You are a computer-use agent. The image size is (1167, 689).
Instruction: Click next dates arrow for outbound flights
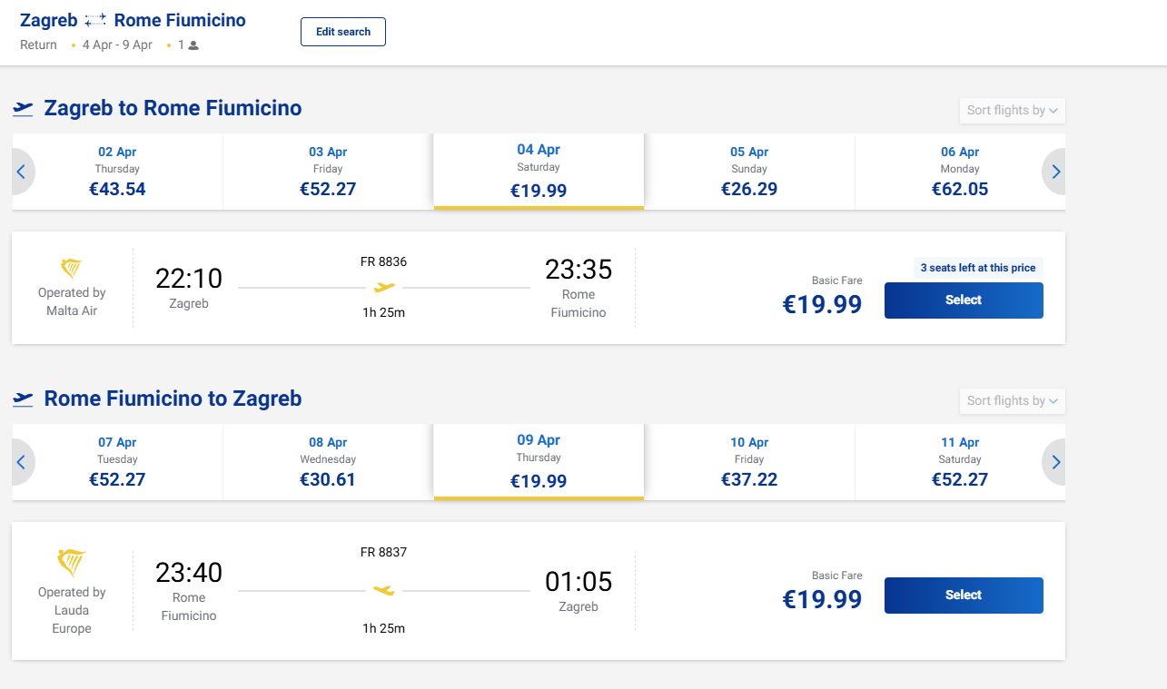(x=1054, y=172)
